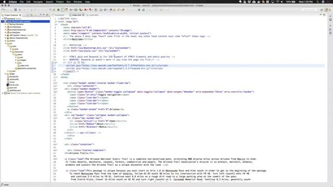Expand the charts folder
This screenshot has height=187, width=333.
(6, 41)
